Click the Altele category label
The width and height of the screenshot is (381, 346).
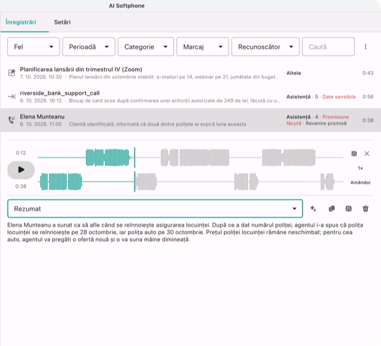293,73
